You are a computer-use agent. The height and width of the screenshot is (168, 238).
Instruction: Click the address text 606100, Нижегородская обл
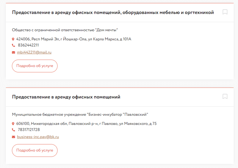pos(86,124)
